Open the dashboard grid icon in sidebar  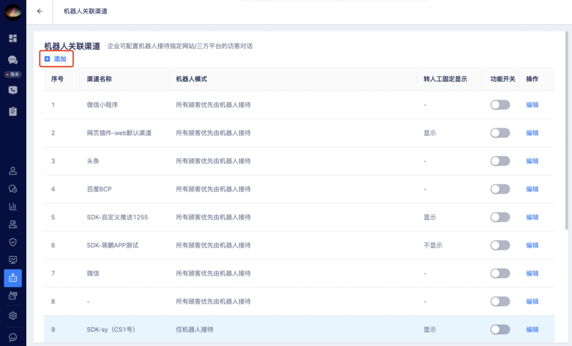[13, 39]
